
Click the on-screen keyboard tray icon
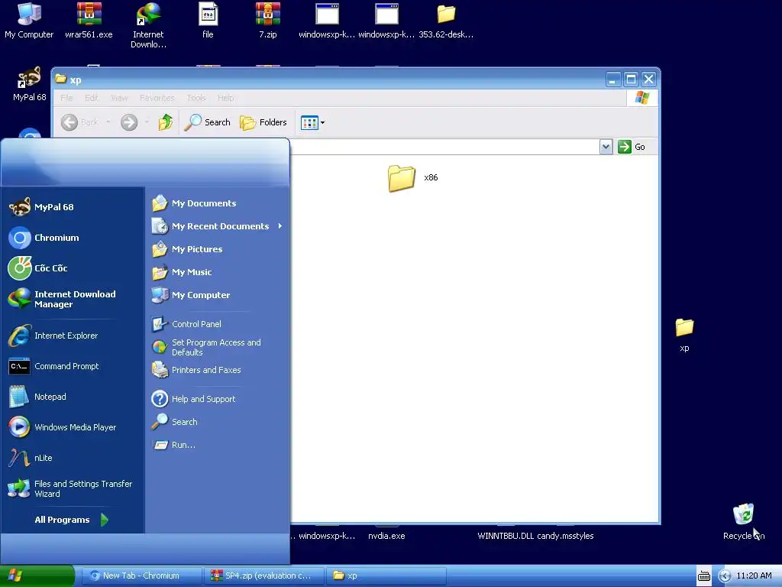click(703, 576)
